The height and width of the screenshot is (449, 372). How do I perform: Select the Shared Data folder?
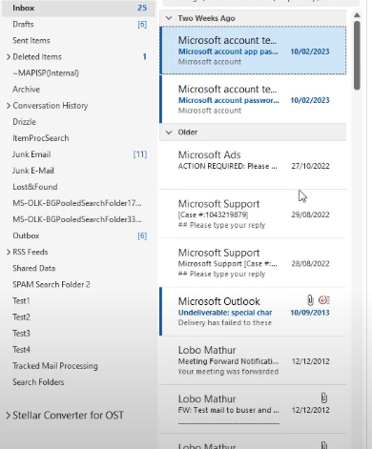click(x=33, y=268)
